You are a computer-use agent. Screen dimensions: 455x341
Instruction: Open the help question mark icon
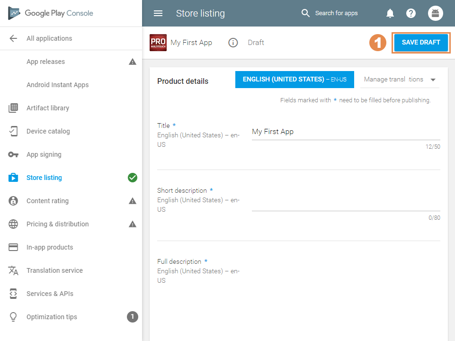point(411,13)
